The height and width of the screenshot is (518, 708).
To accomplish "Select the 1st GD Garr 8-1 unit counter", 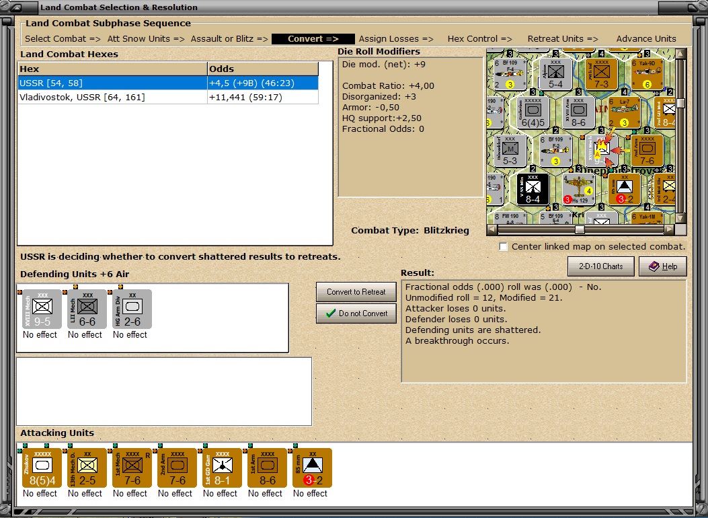I will coord(221,468).
